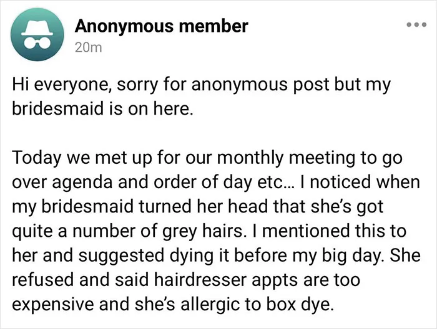The image size is (437, 329).
Task: Click the line mentioning 'grey hairs'
Action: point(209,231)
